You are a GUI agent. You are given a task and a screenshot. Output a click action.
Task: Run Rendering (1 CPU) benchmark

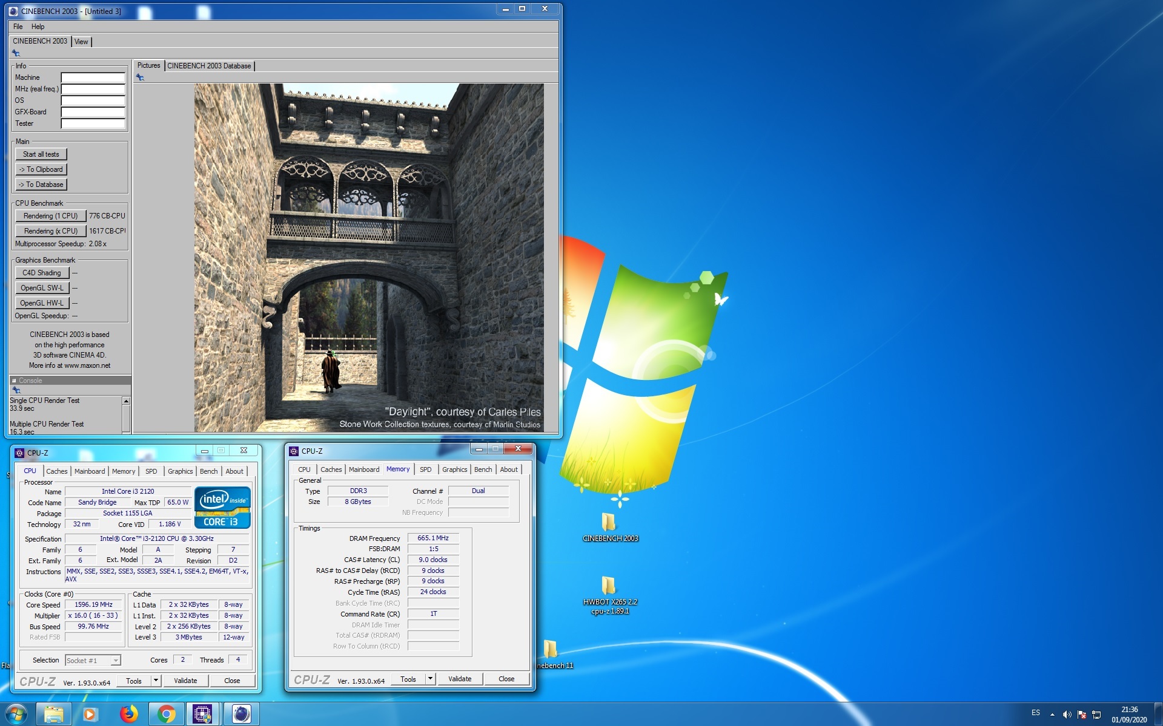(x=51, y=216)
